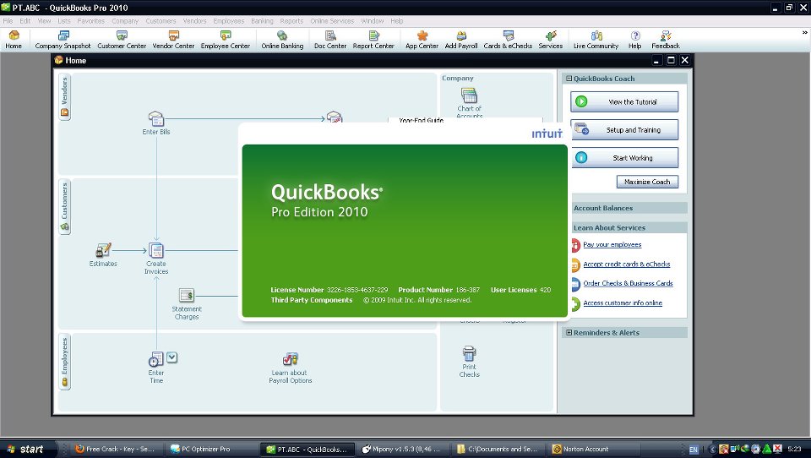This screenshot has width=811, height=458.
Task: Click Third Party Components on splash
Action: [312, 300]
